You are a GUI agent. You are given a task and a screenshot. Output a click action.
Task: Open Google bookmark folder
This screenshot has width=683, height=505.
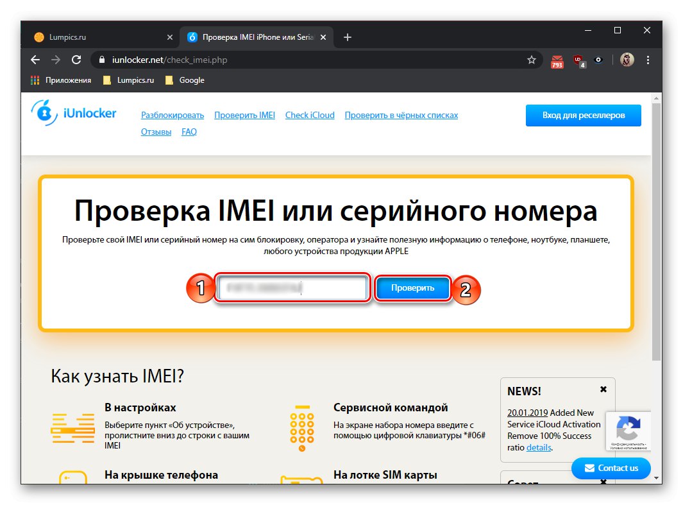[x=185, y=80]
